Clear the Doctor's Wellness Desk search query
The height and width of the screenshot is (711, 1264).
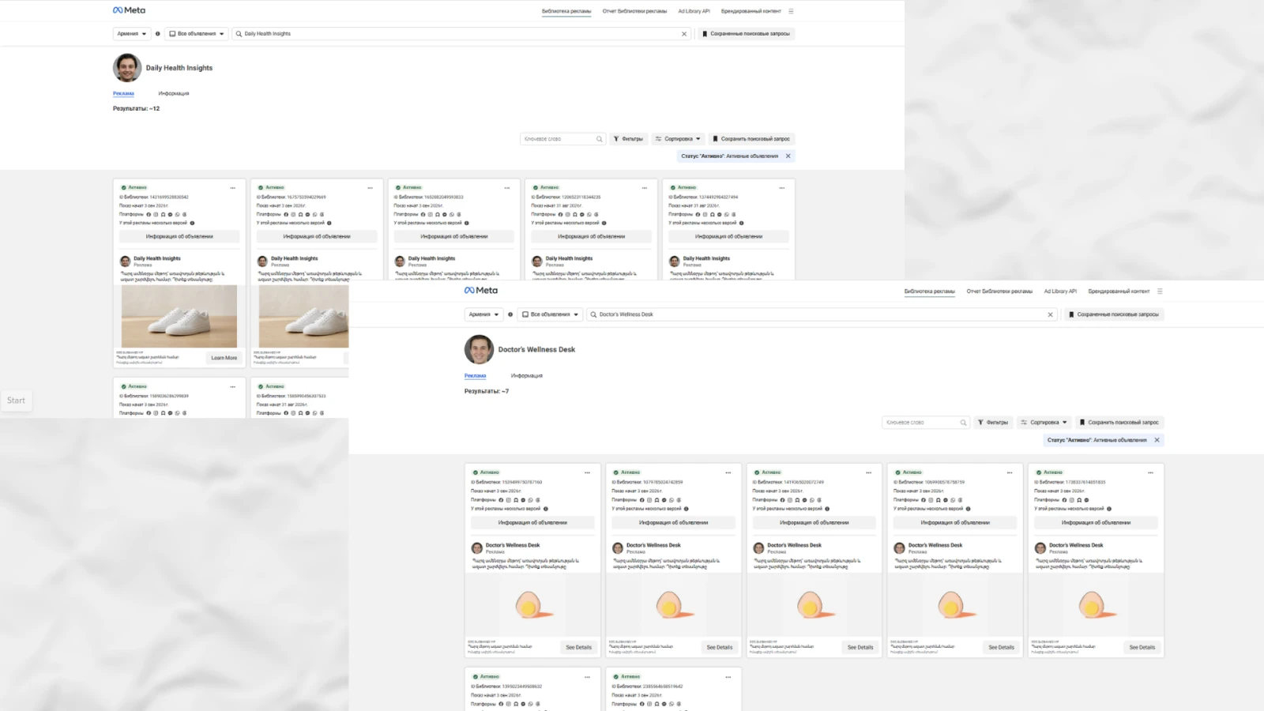click(1050, 314)
